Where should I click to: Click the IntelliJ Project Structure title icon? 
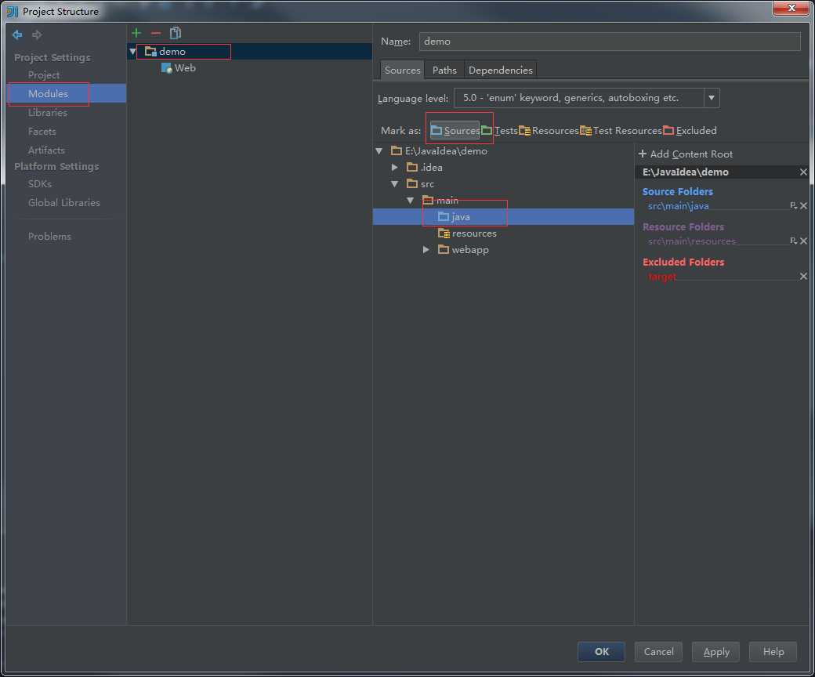tap(12, 12)
